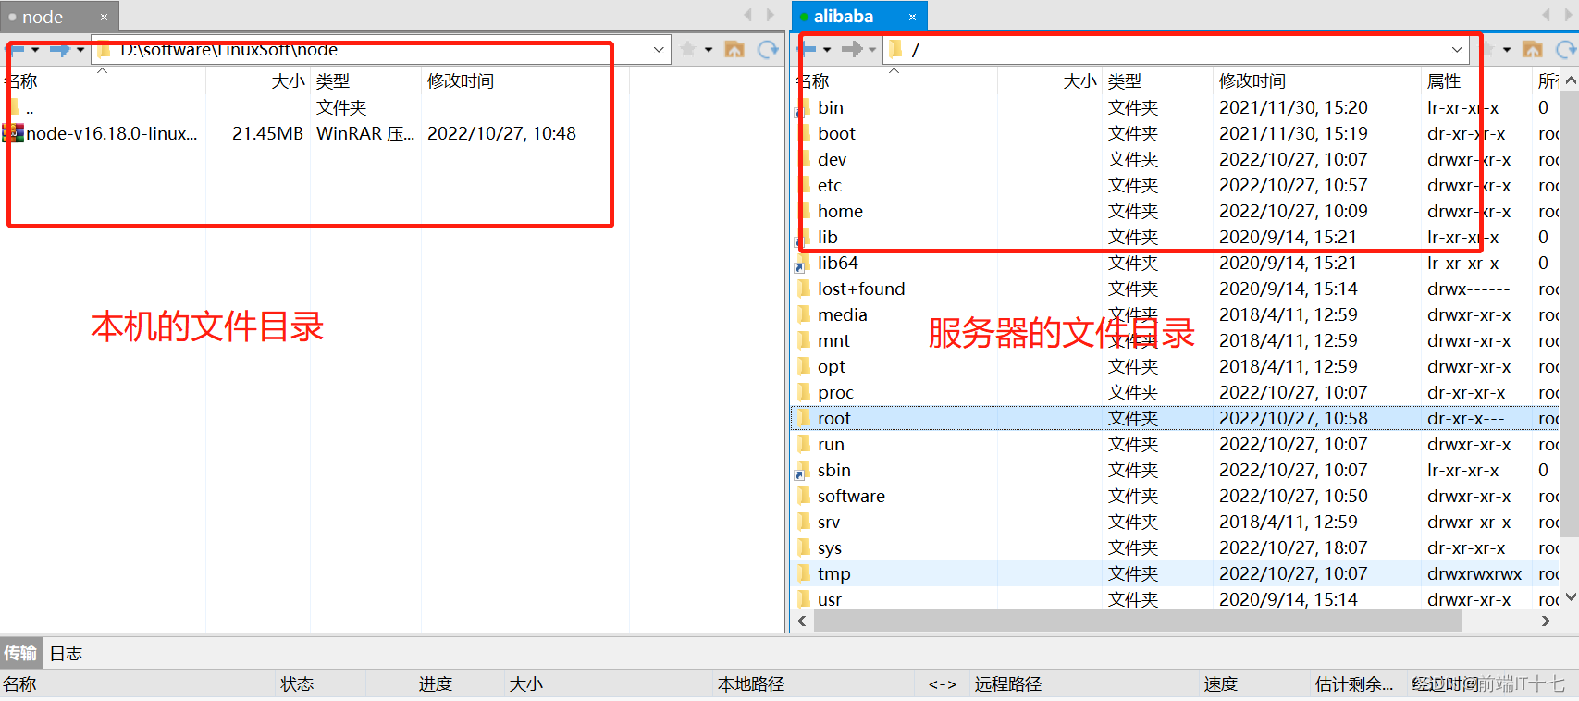Select the root folder row
Viewport: 1579px width, 701px height.
[x=1175, y=418]
